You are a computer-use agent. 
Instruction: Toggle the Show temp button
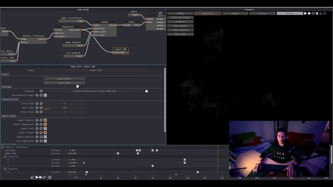(181, 34)
